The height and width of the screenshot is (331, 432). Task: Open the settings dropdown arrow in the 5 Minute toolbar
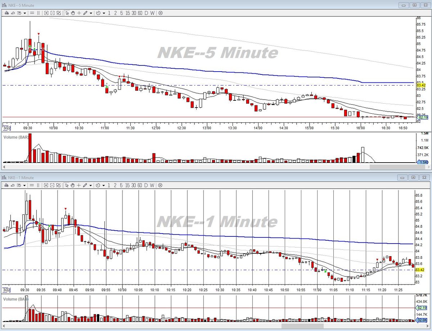25,13
